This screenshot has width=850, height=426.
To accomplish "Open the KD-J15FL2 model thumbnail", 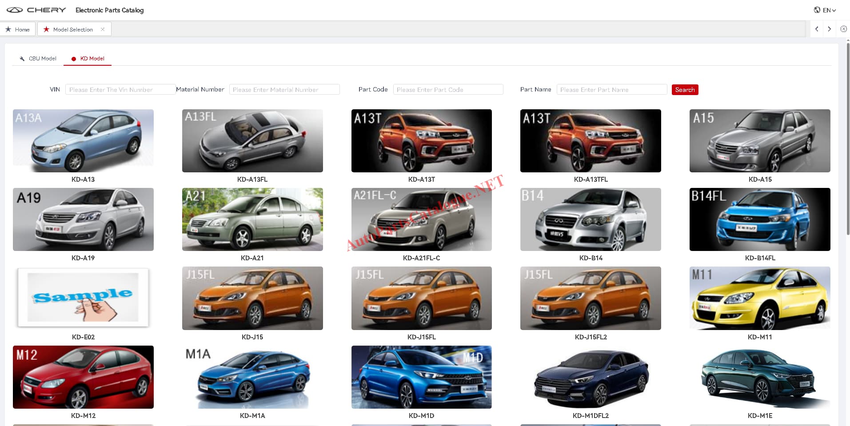I will click(591, 298).
